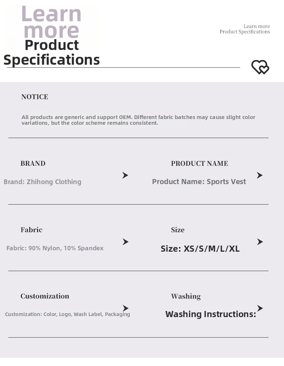Click the BRAND heading
This screenshot has height=366, width=284.
point(33,163)
